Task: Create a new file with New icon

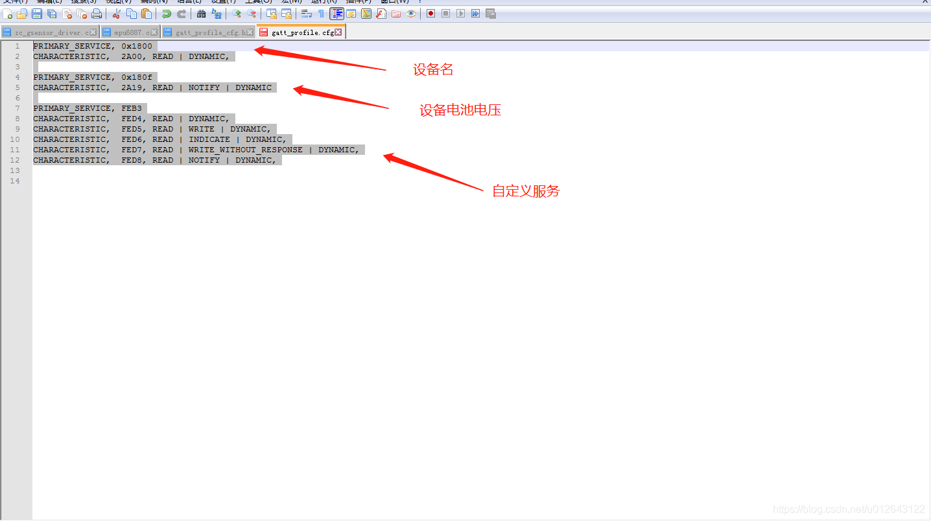Action: [8, 14]
